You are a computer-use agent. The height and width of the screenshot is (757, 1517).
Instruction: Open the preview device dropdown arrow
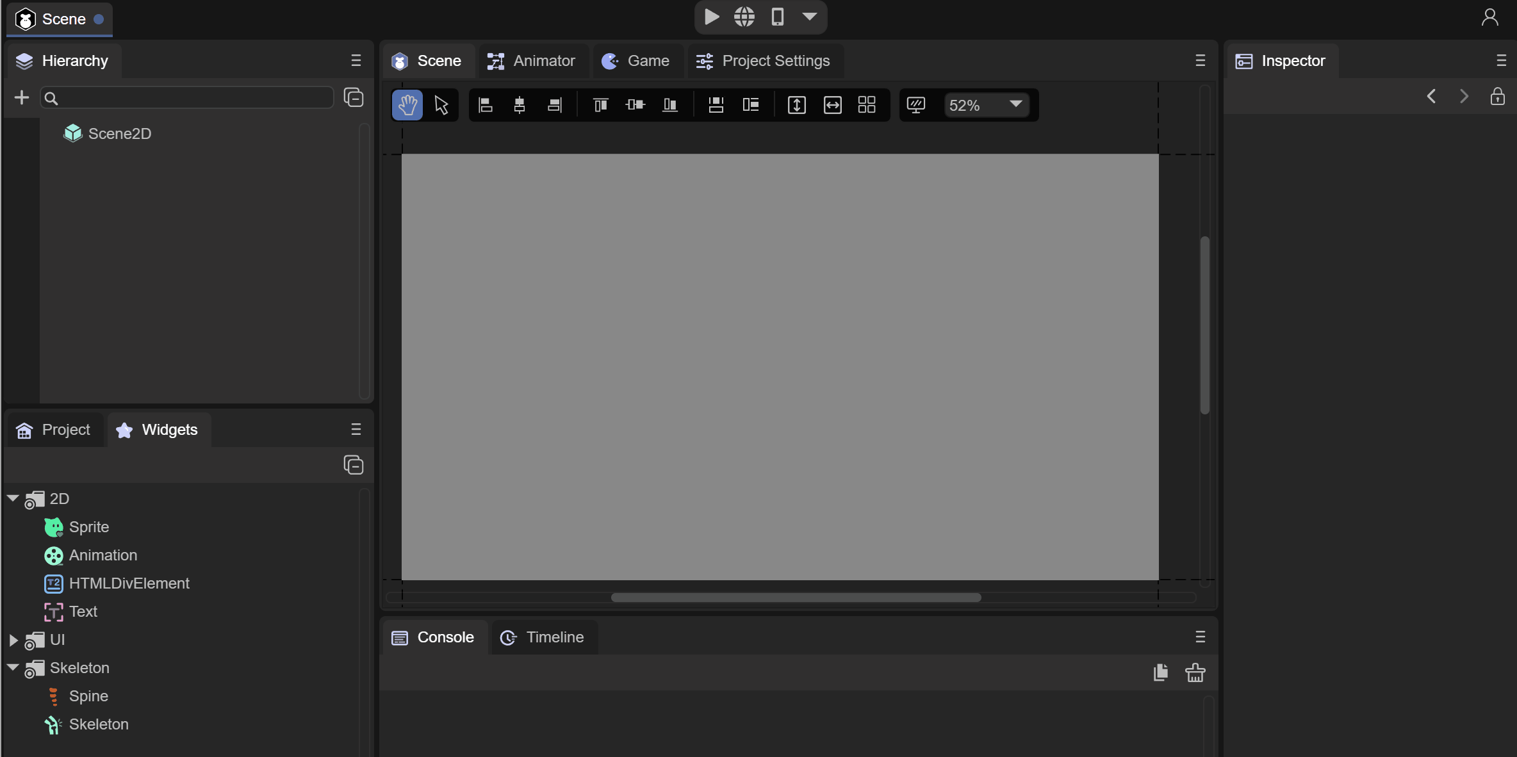pos(809,17)
